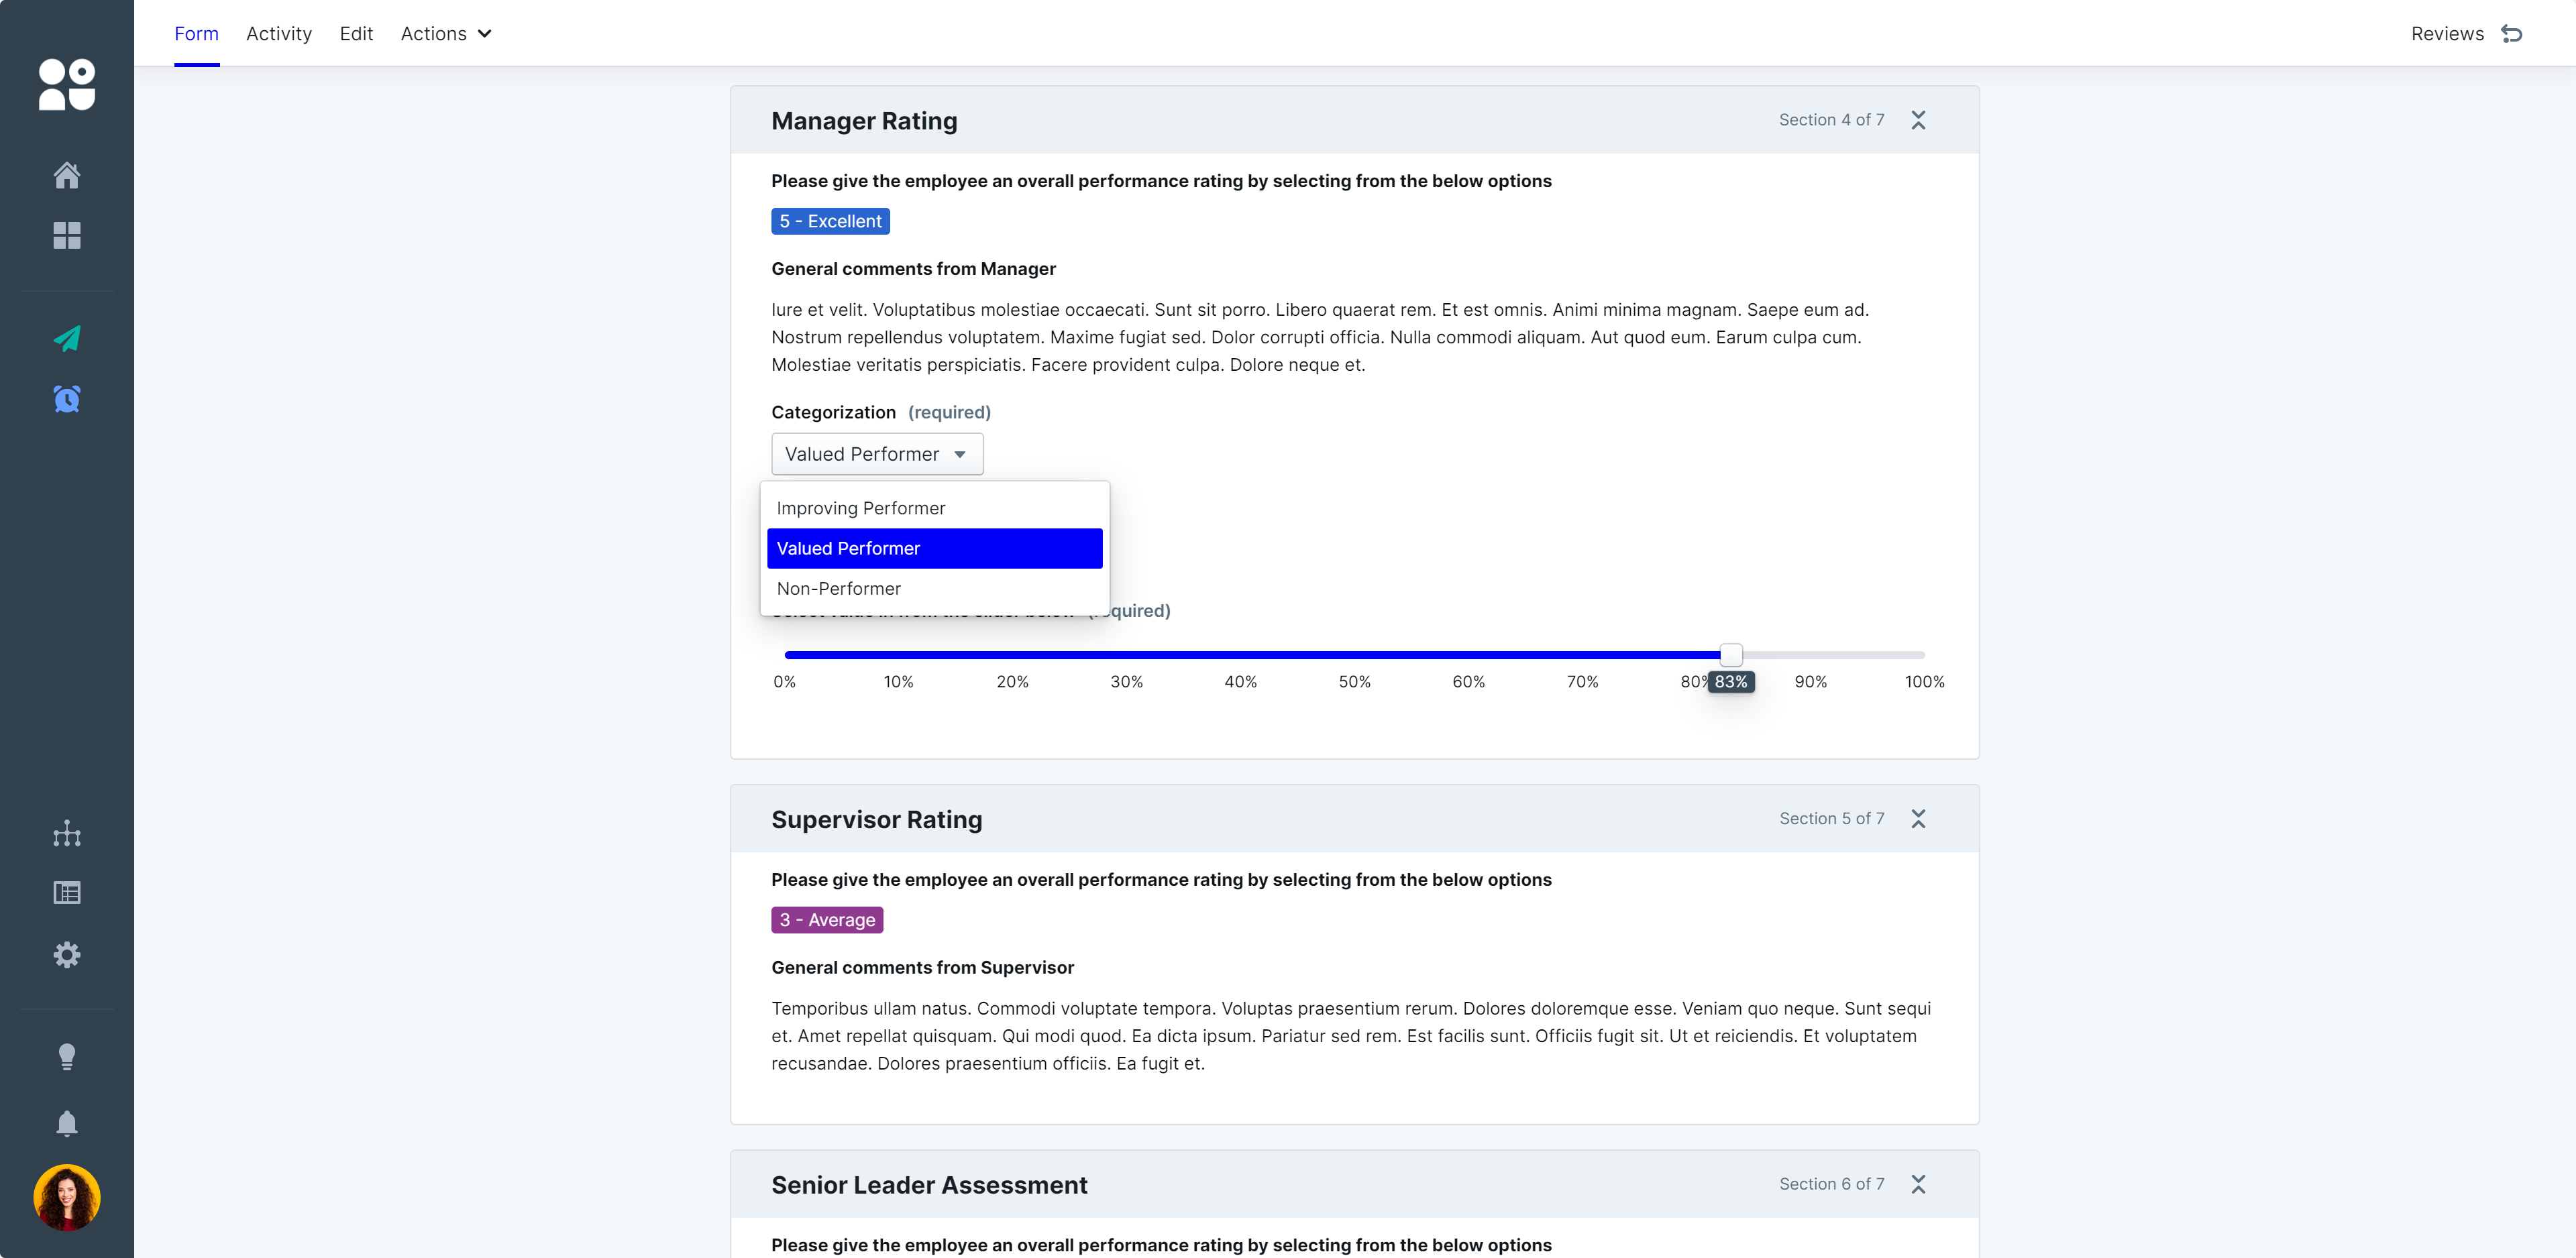2576x1258 pixels.
Task: Select Non-Performer option
Action: tap(934, 589)
